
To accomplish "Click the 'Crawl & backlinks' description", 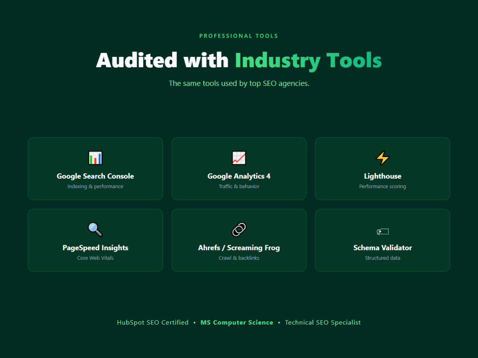I will pyautogui.click(x=239, y=258).
